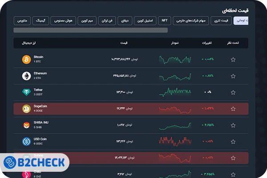Viewport: 267px width, 178px height.
Task: Switch to سهام شرکت‌های خارجی tab
Action: (x=191, y=20)
